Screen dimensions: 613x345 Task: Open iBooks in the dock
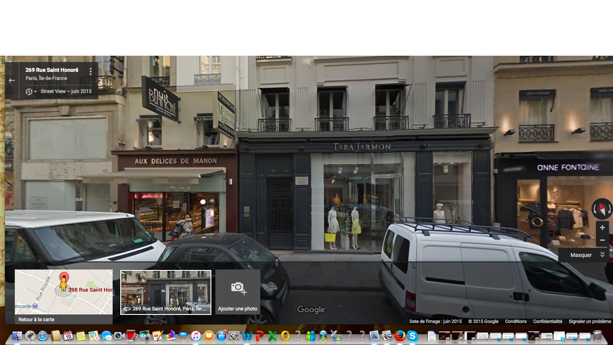209,336
